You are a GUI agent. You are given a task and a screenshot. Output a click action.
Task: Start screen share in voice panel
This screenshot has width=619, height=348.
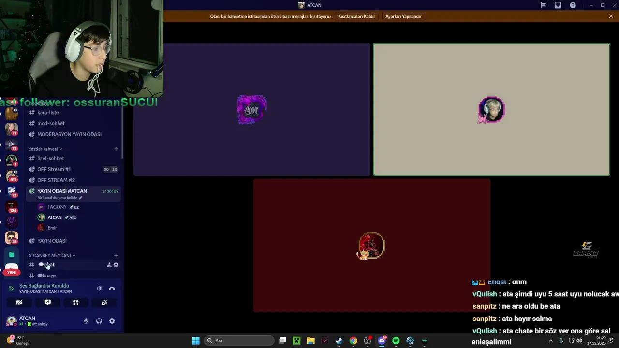tap(47, 303)
